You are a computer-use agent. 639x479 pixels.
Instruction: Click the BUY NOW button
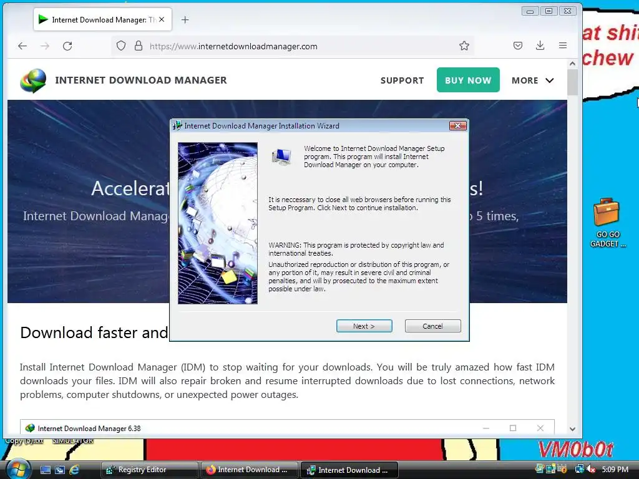(x=468, y=80)
